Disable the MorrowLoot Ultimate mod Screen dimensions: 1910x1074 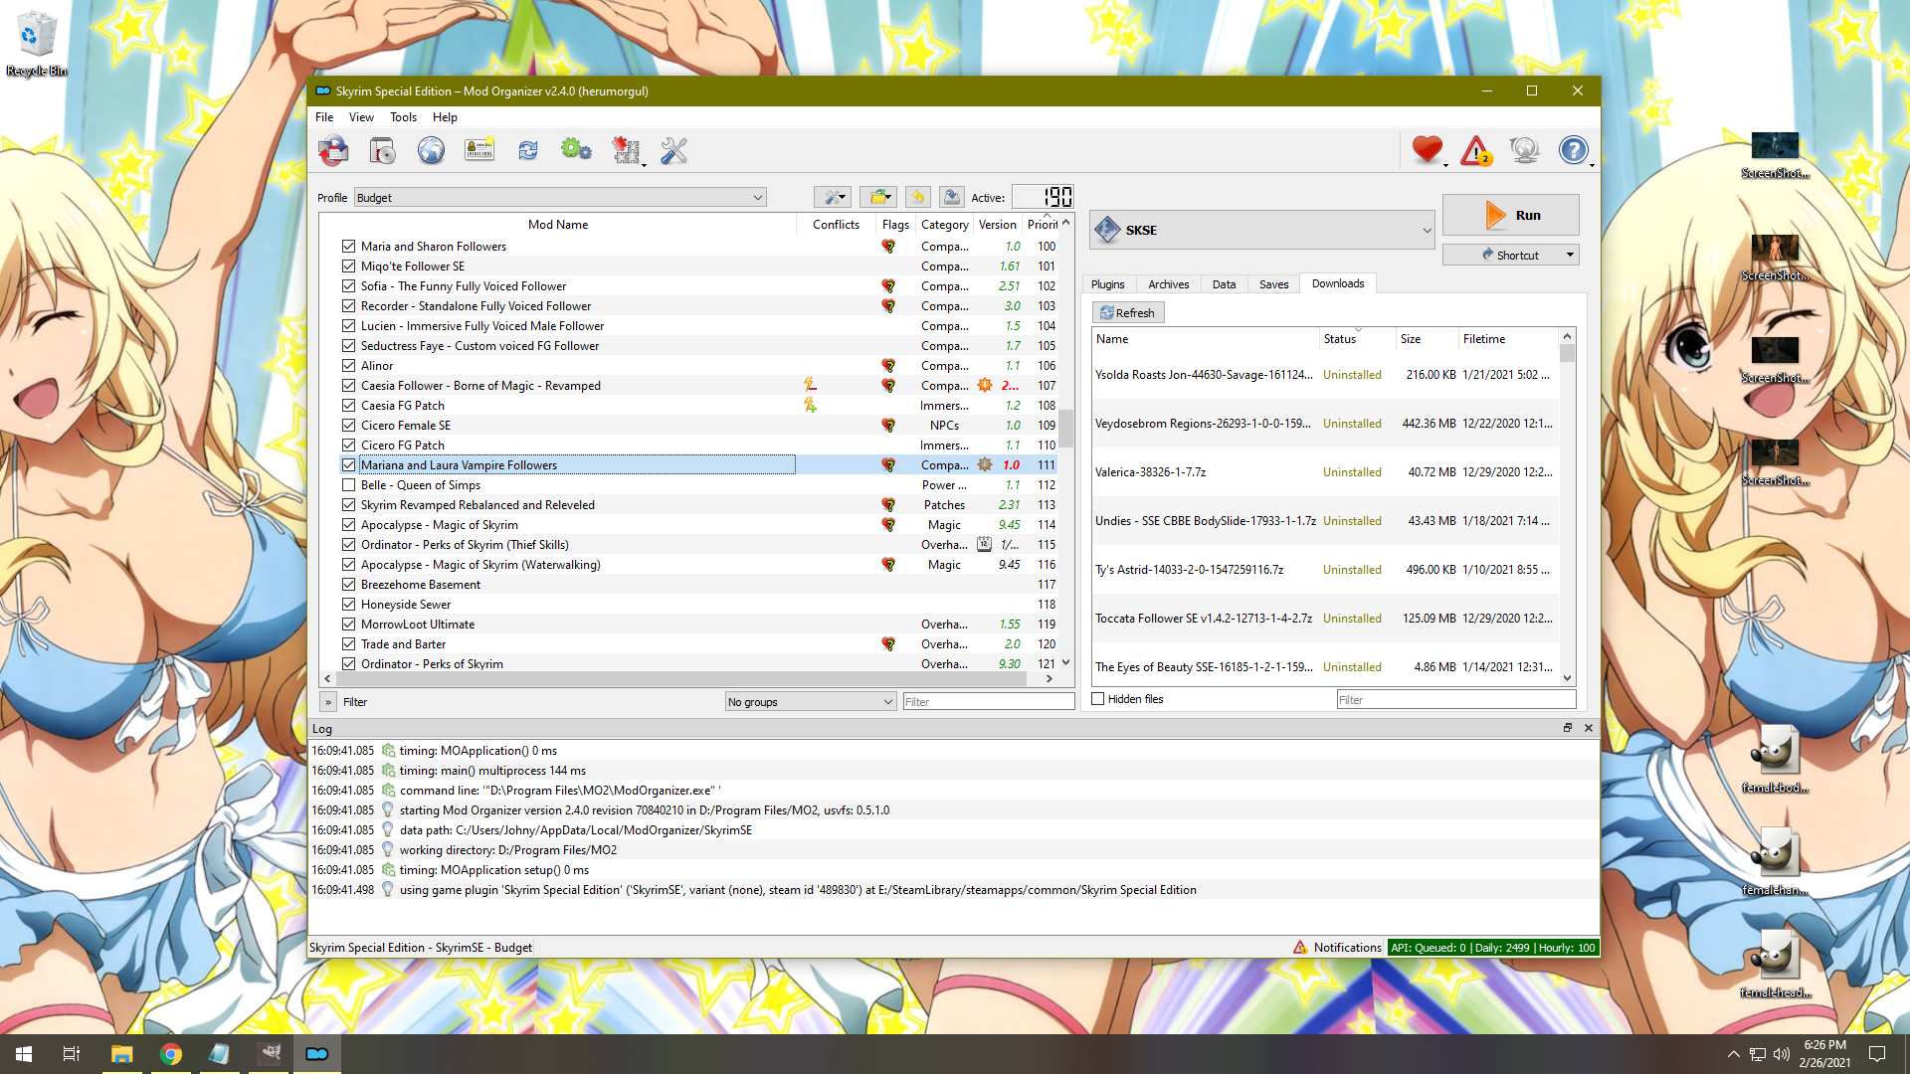point(348,625)
